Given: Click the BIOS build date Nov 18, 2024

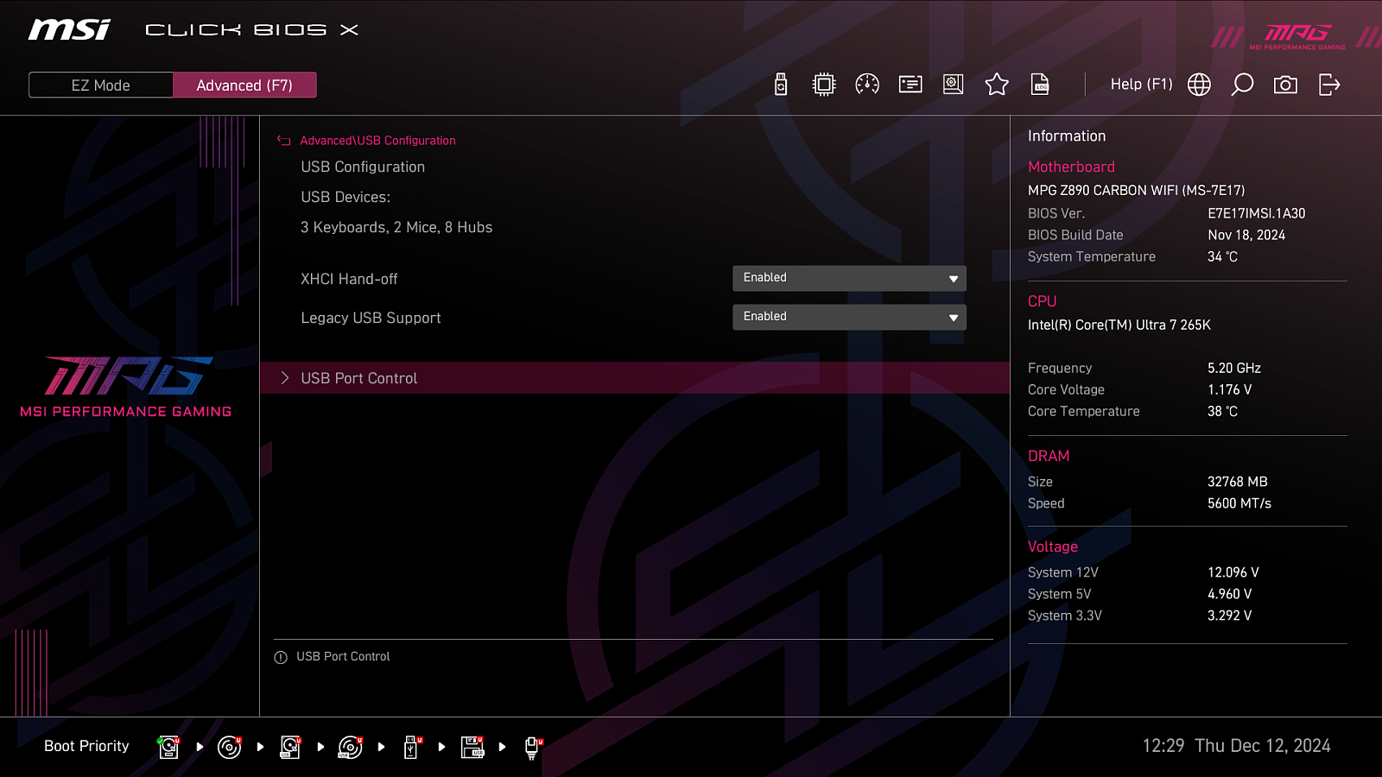Looking at the screenshot, I should (x=1246, y=235).
